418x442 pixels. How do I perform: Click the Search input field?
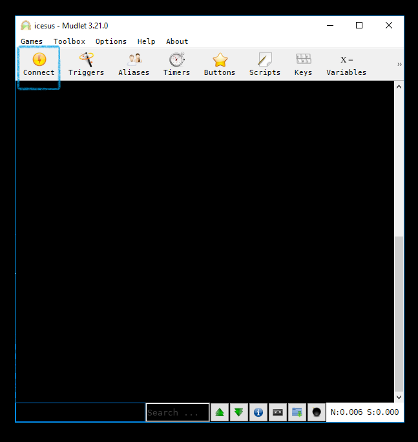pos(178,412)
